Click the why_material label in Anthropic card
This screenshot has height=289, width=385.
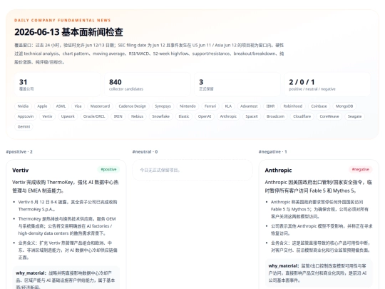(284, 265)
